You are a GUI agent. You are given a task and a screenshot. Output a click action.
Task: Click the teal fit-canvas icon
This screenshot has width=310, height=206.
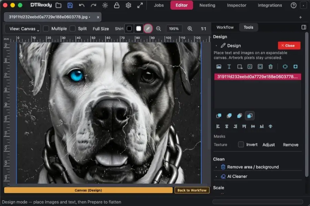tap(285, 67)
